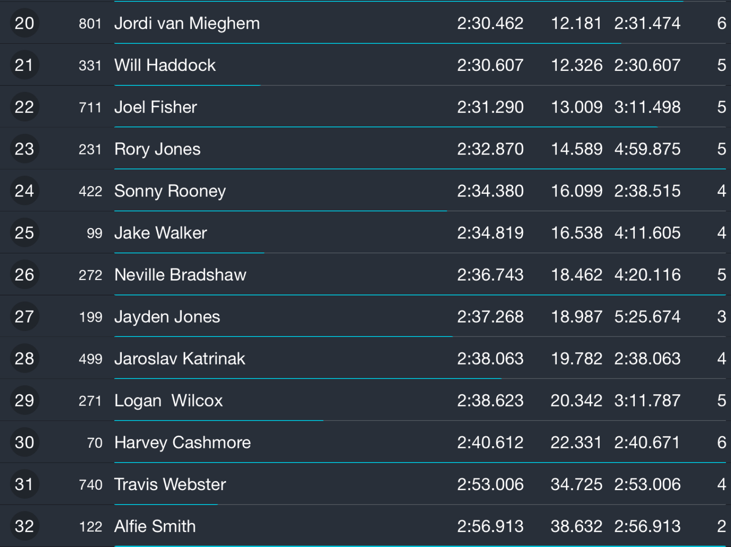Click the position 27 circle badge
The image size is (731, 547).
[24, 317]
